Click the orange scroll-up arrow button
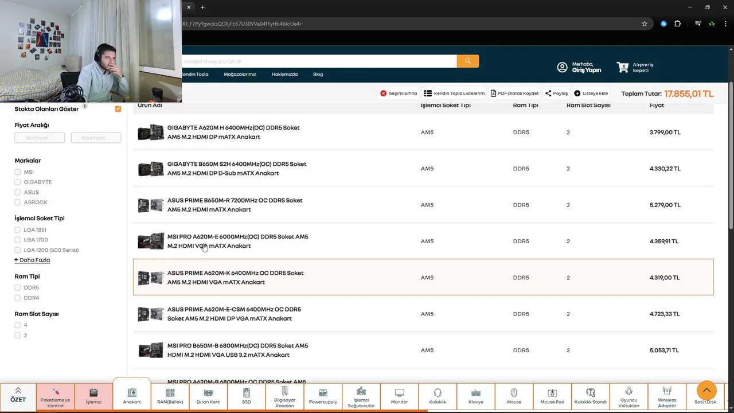The width and height of the screenshot is (734, 413). (706, 391)
